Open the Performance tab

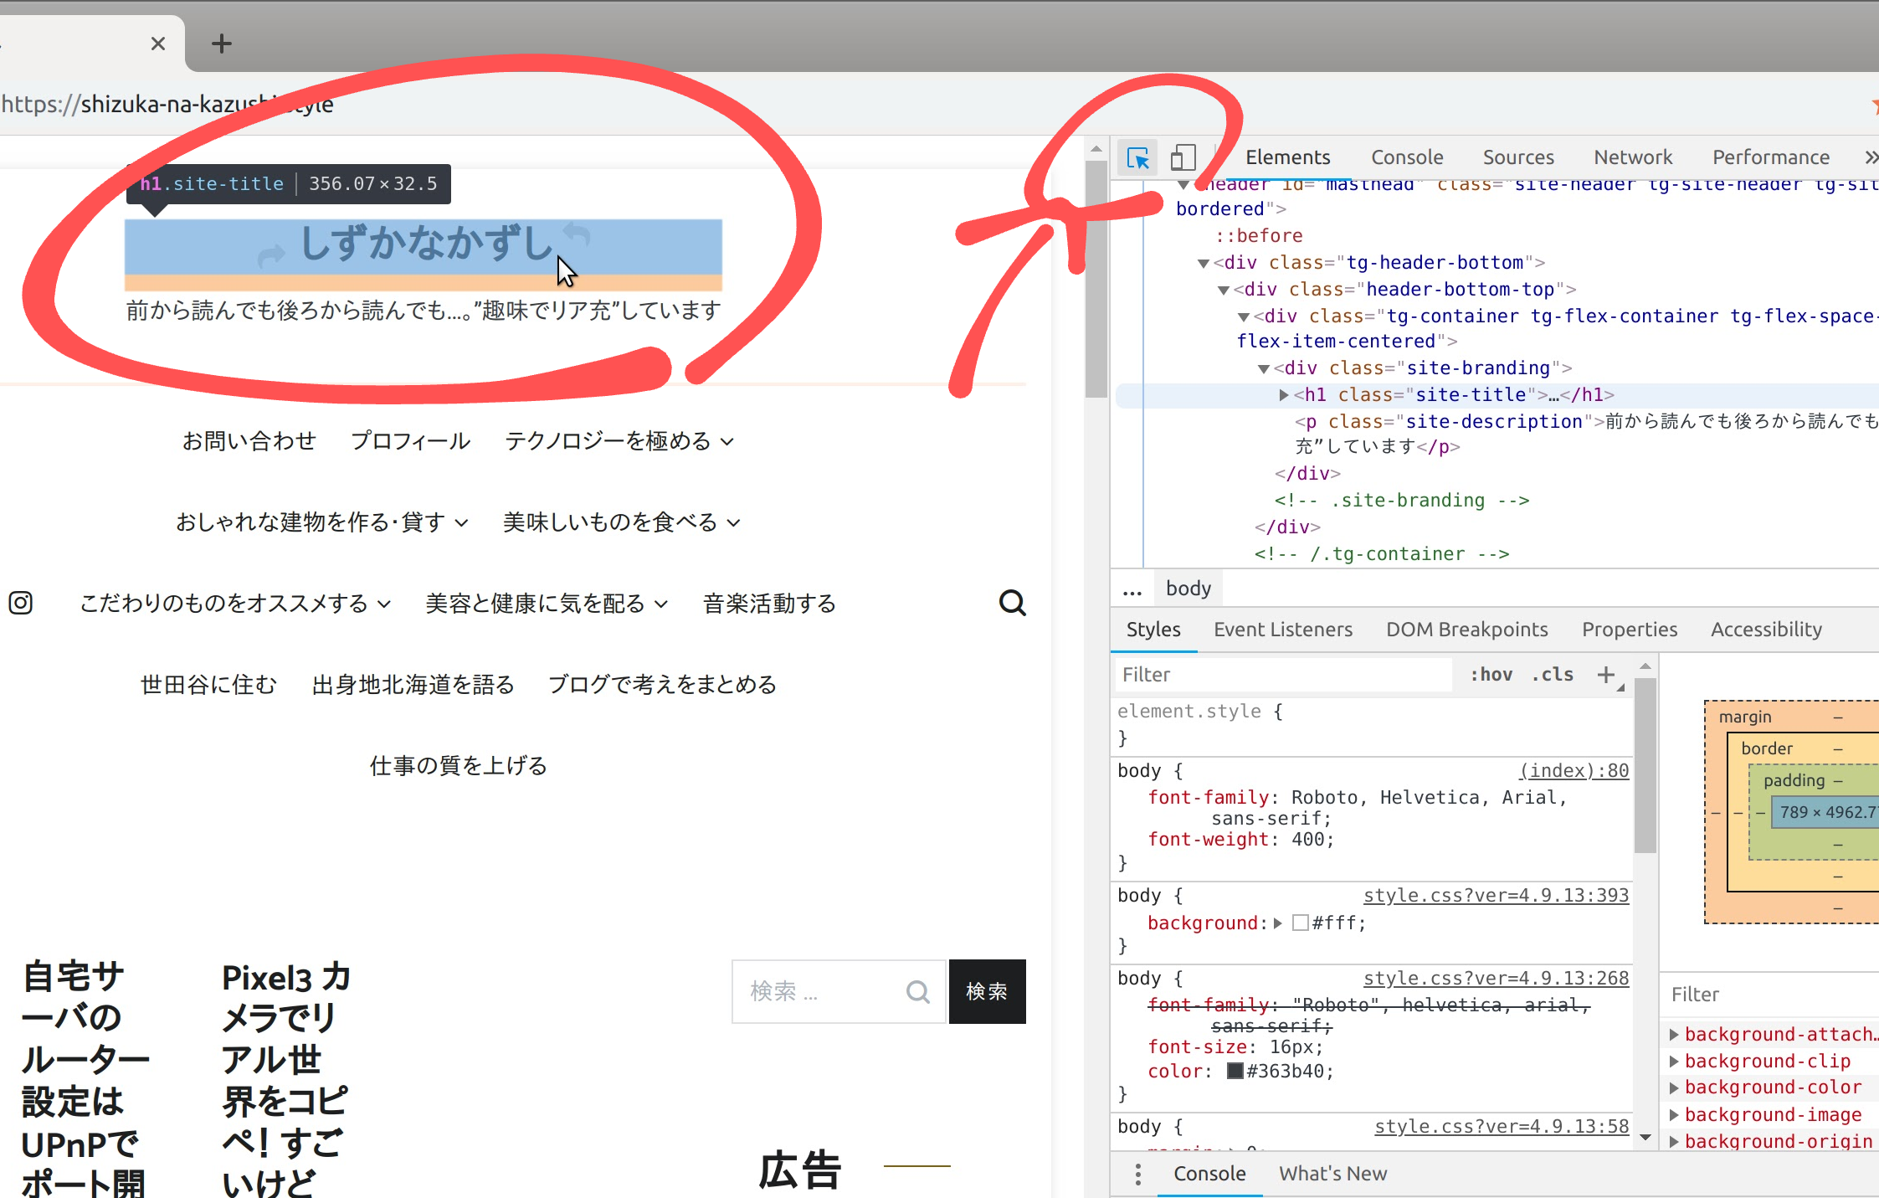[x=1771, y=157]
